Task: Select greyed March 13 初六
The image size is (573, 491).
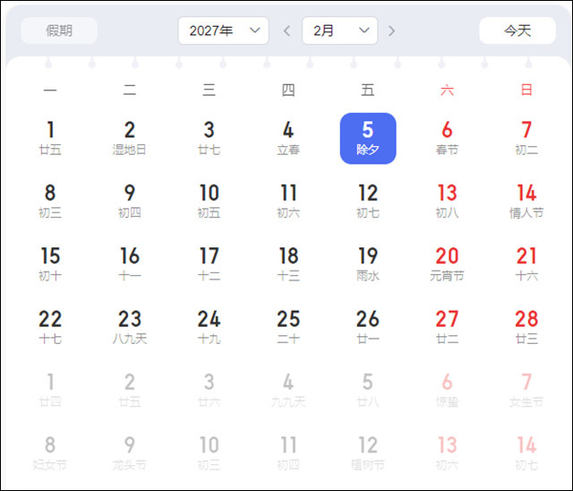Action: click(448, 454)
